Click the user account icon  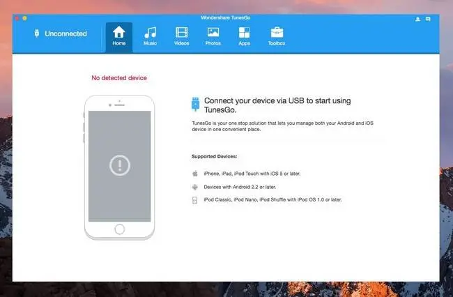(x=417, y=19)
